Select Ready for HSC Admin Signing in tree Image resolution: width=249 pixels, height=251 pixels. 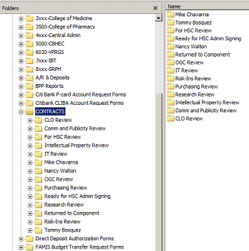(x=77, y=196)
